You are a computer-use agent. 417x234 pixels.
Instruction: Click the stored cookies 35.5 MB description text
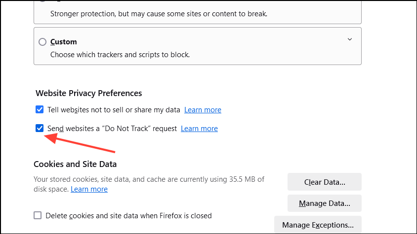pyautogui.click(x=148, y=179)
